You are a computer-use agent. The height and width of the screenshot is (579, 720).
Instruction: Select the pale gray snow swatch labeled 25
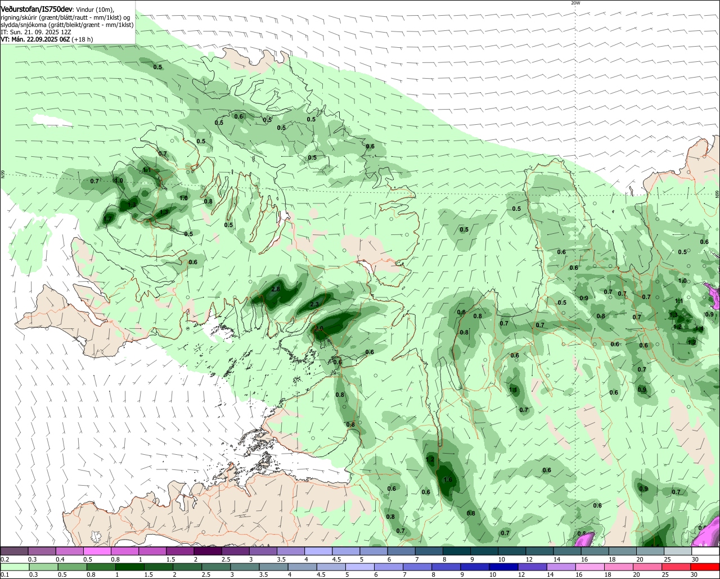pyautogui.click(x=678, y=551)
